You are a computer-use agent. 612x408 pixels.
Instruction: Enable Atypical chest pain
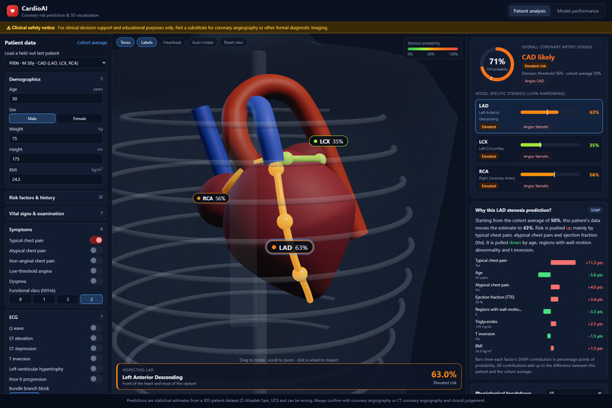[96, 250]
